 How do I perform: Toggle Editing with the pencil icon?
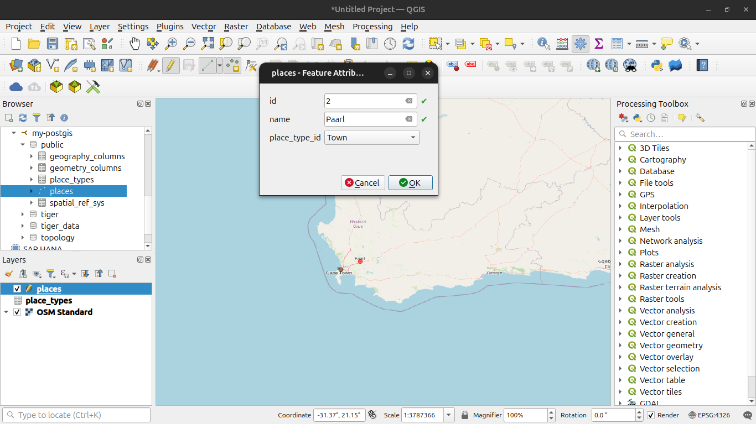coord(170,66)
